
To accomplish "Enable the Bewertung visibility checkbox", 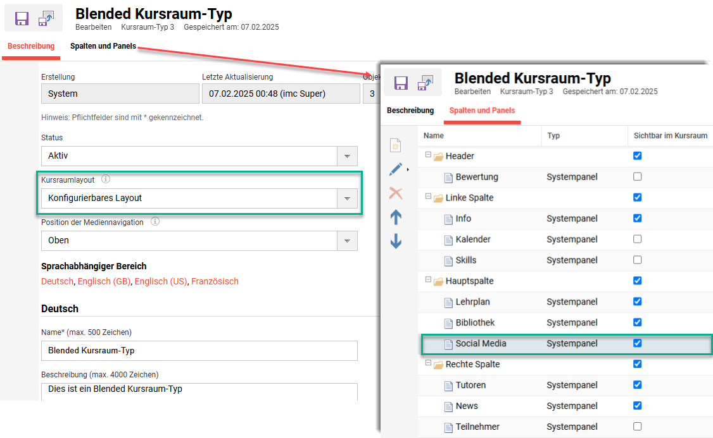I will tap(638, 177).
